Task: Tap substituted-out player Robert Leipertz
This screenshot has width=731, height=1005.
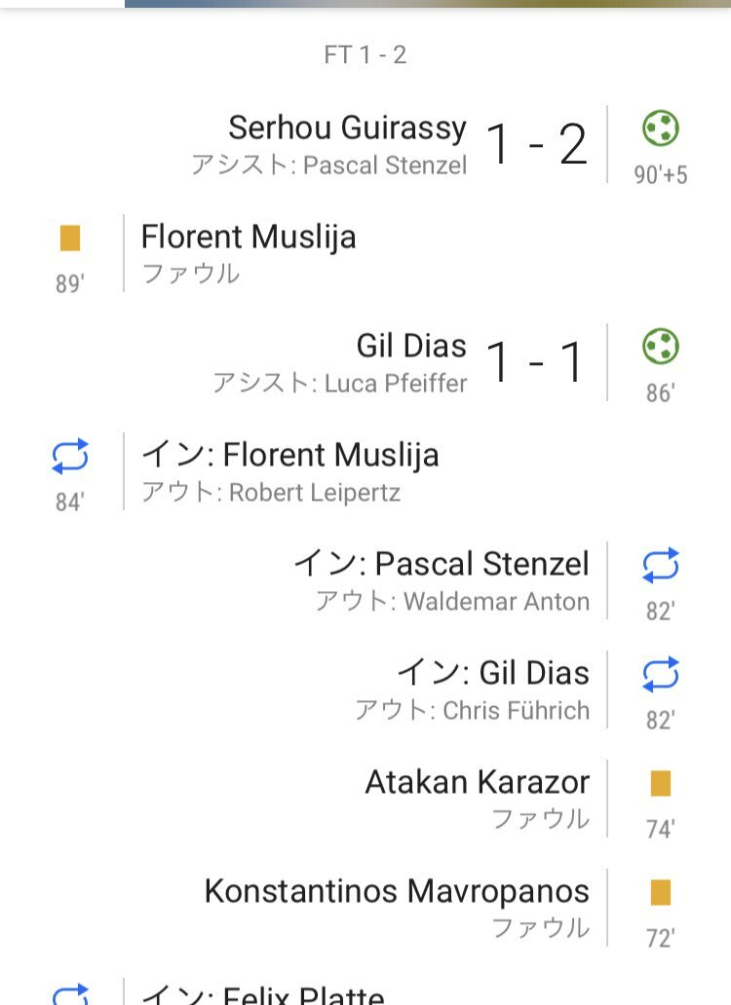Action: pos(314,492)
